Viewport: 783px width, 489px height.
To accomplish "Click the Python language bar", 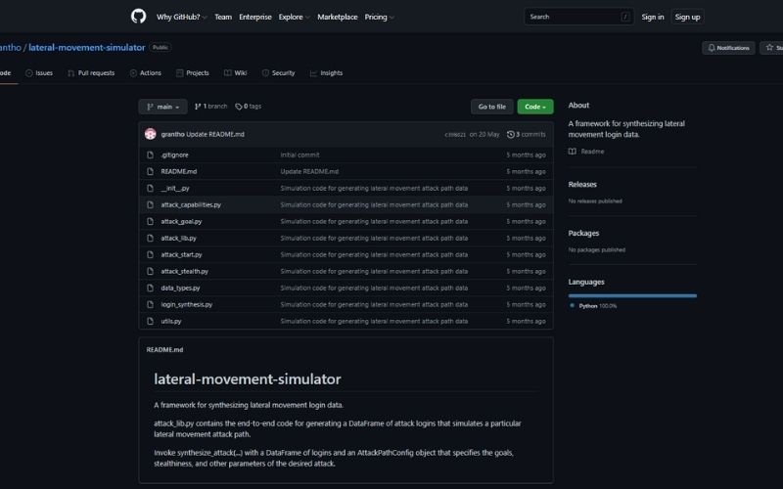I will pos(632,296).
